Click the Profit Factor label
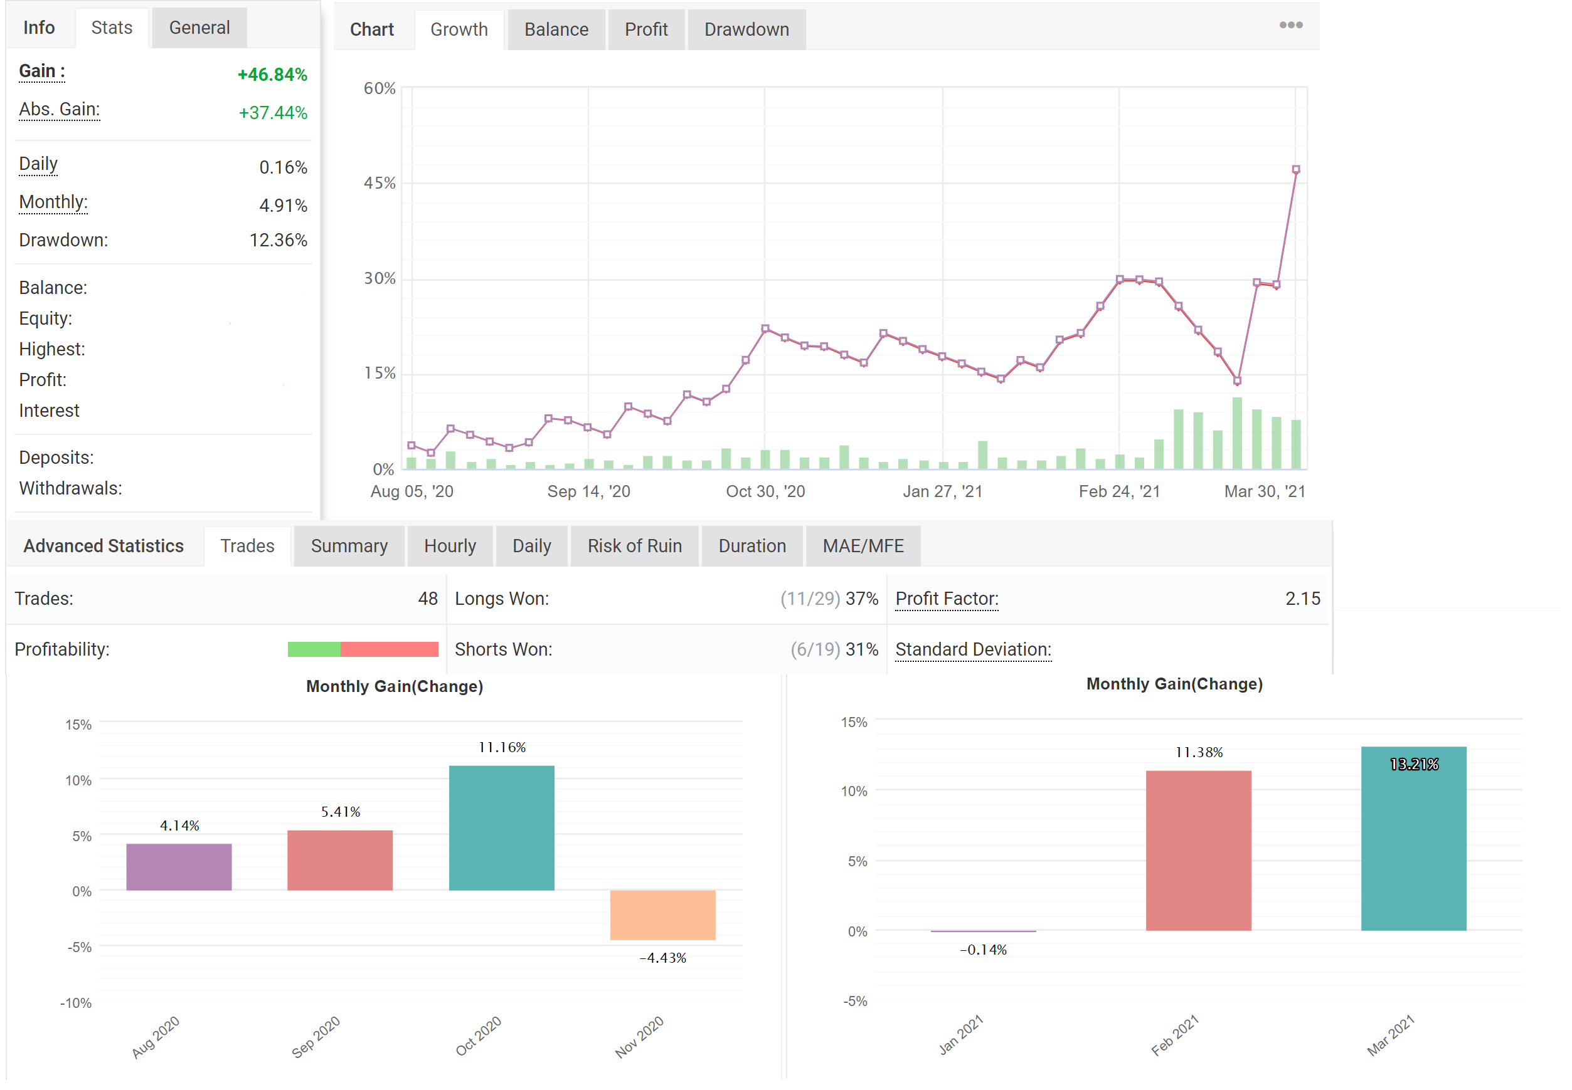Screen dimensions: 1572x1090 946,598
